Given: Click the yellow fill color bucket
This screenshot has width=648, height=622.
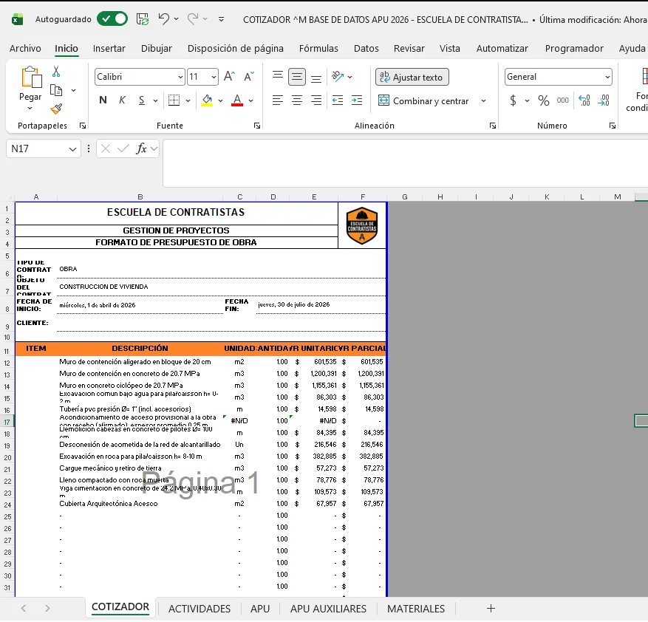Looking at the screenshot, I should (x=207, y=100).
